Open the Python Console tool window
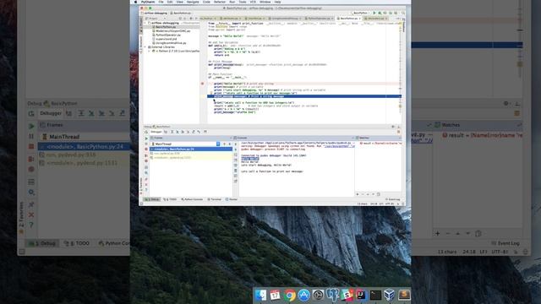Viewport: 541px width, 304px height. [192, 199]
